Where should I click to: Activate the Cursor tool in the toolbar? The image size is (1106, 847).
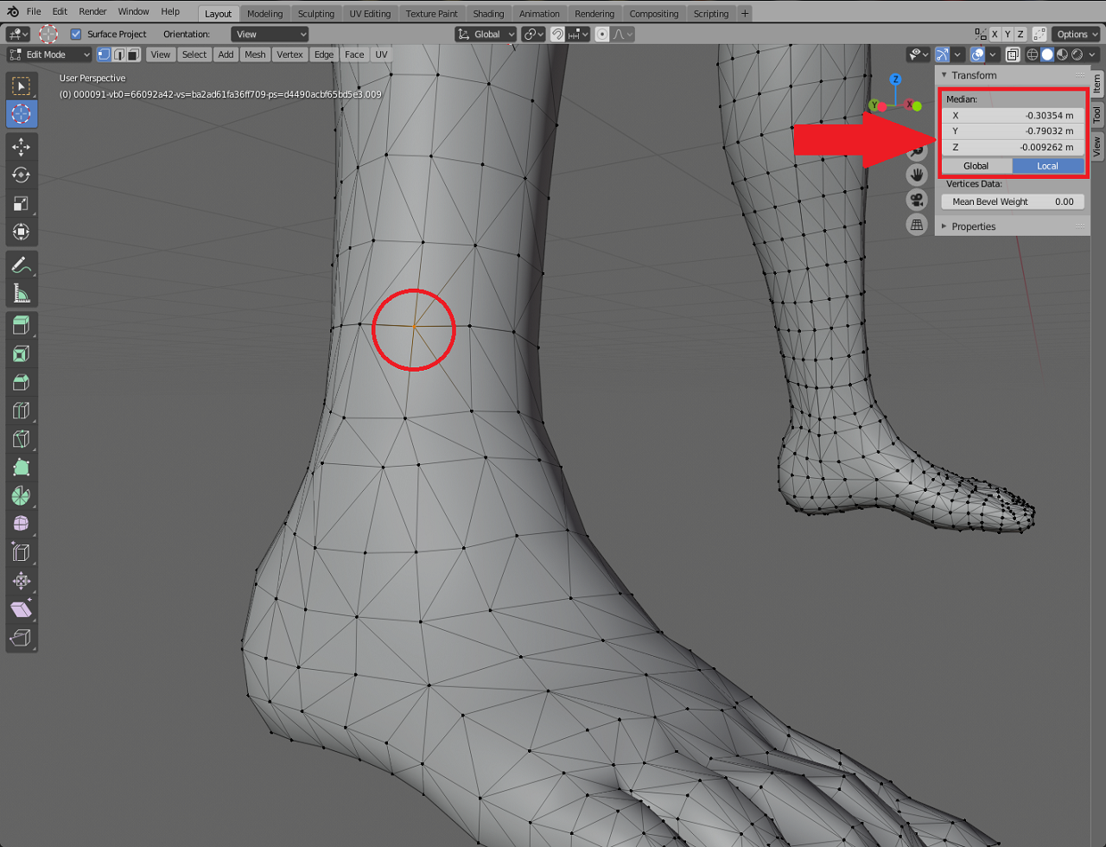click(22, 113)
